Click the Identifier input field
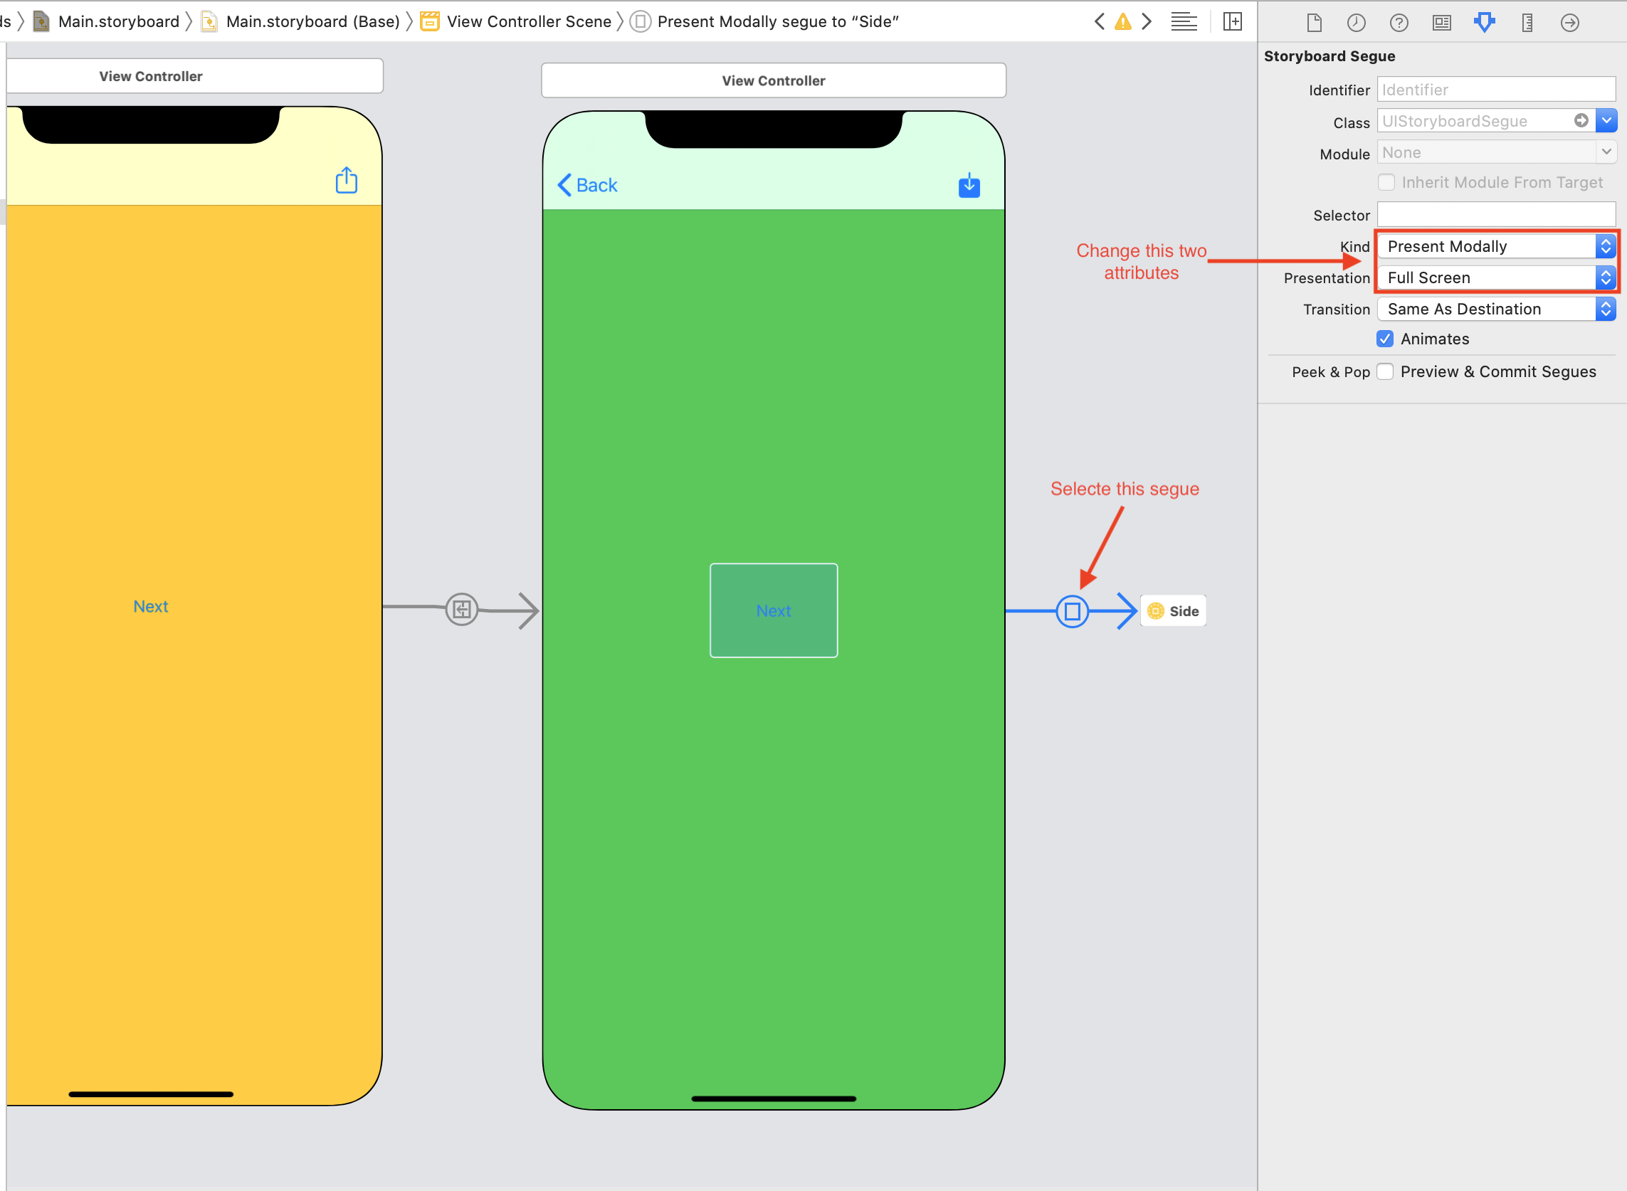The width and height of the screenshot is (1627, 1191). [1493, 87]
